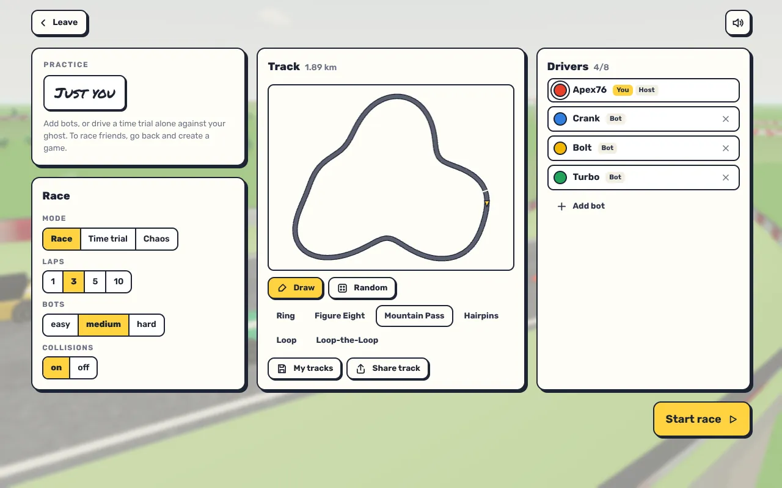Click the Apex76 driver name

(x=590, y=90)
